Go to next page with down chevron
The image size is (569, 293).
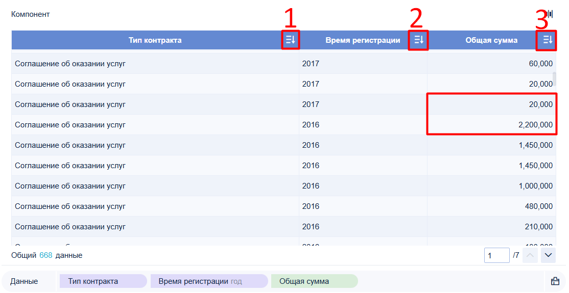click(x=548, y=255)
